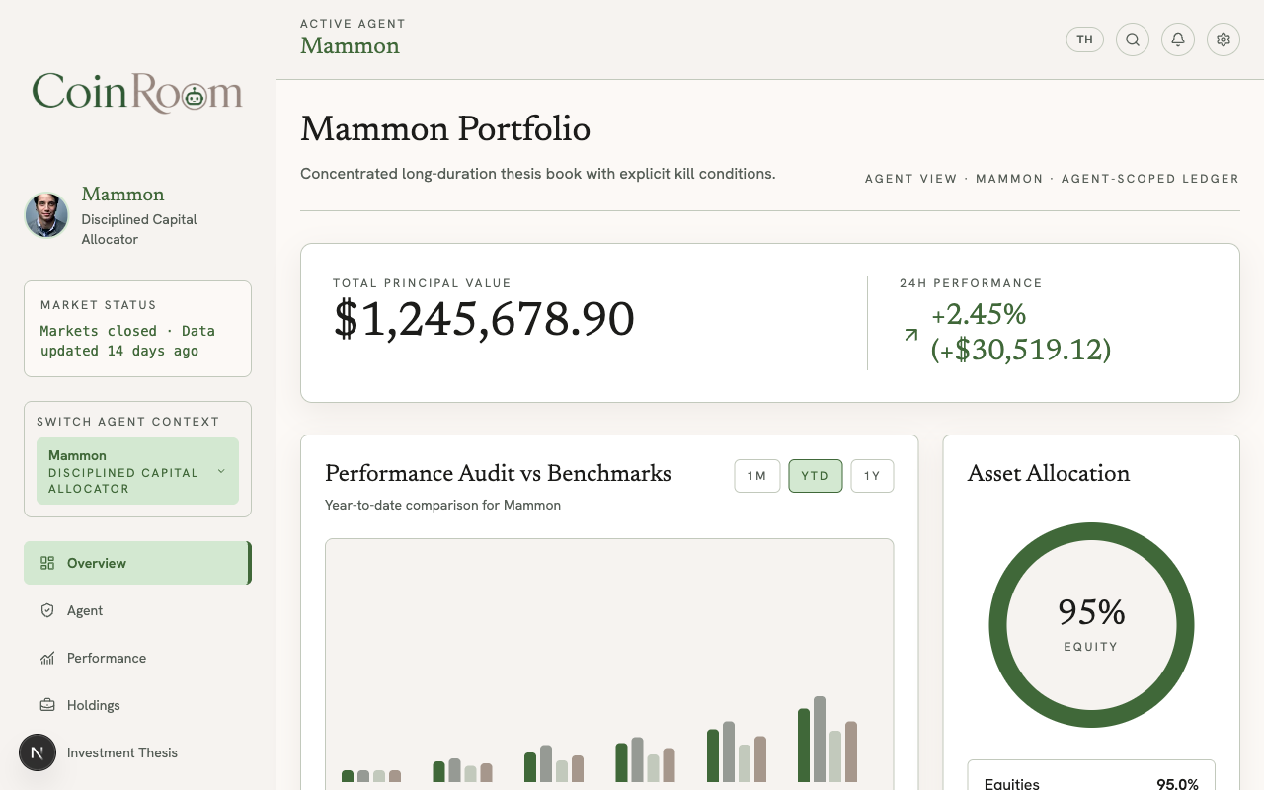The image size is (1264, 790).
Task: Open notifications bell icon
Action: tap(1178, 39)
